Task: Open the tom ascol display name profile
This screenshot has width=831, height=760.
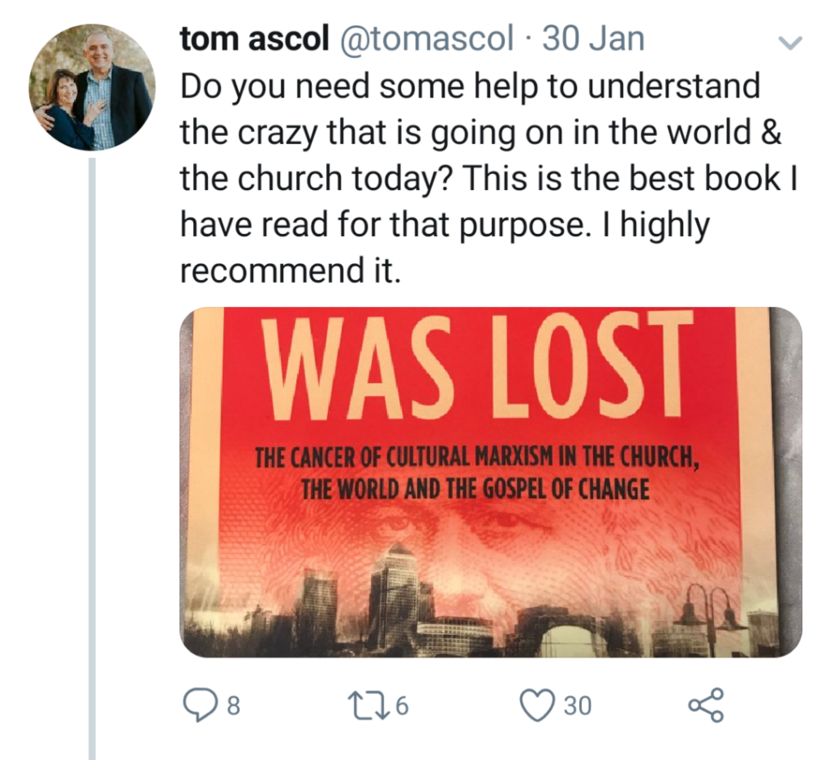Action: pos(255,39)
